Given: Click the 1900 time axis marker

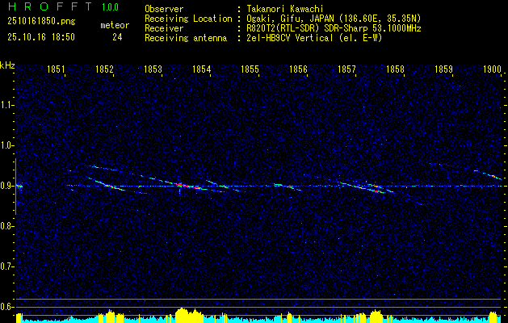Looking at the screenshot, I should pyautogui.click(x=492, y=69).
